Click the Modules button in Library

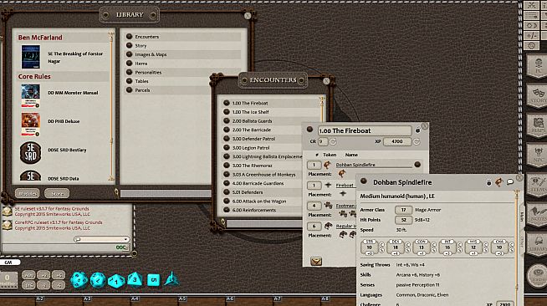28,193
